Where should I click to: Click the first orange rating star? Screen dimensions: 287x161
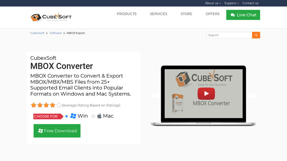click(33, 105)
